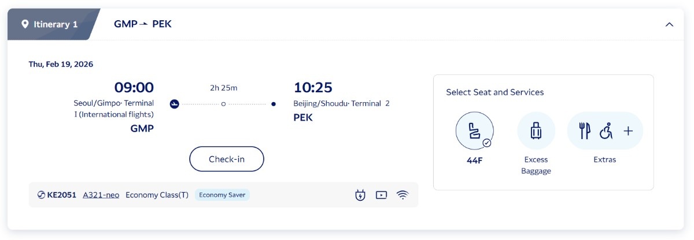694x240 pixels.
Task: Choose the wheelchair assistance icon
Action: click(606, 131)
